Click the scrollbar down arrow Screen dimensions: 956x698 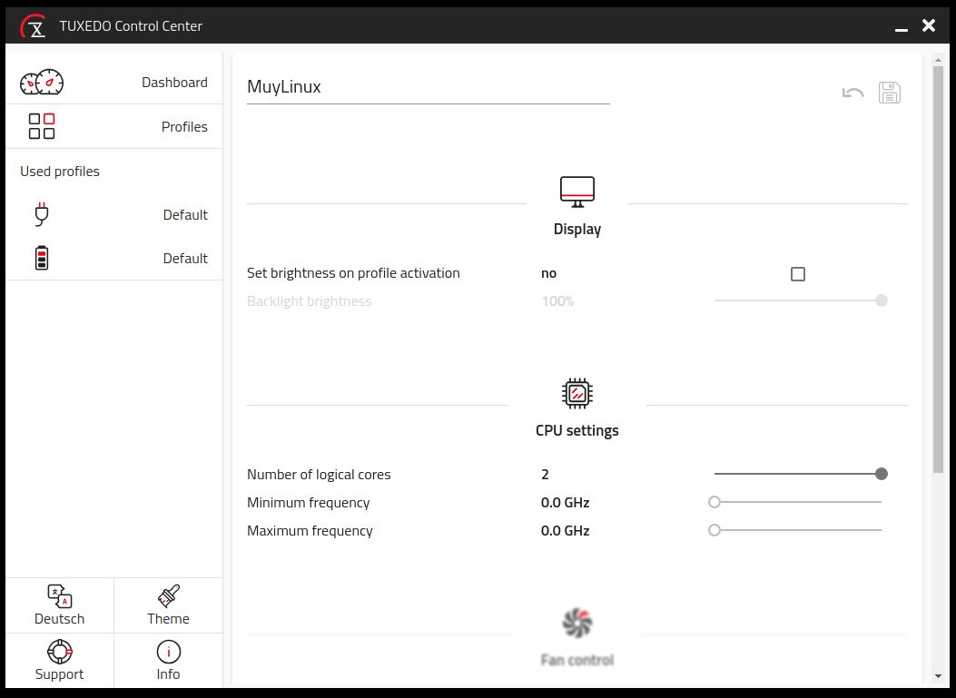(x=938, y=676)
